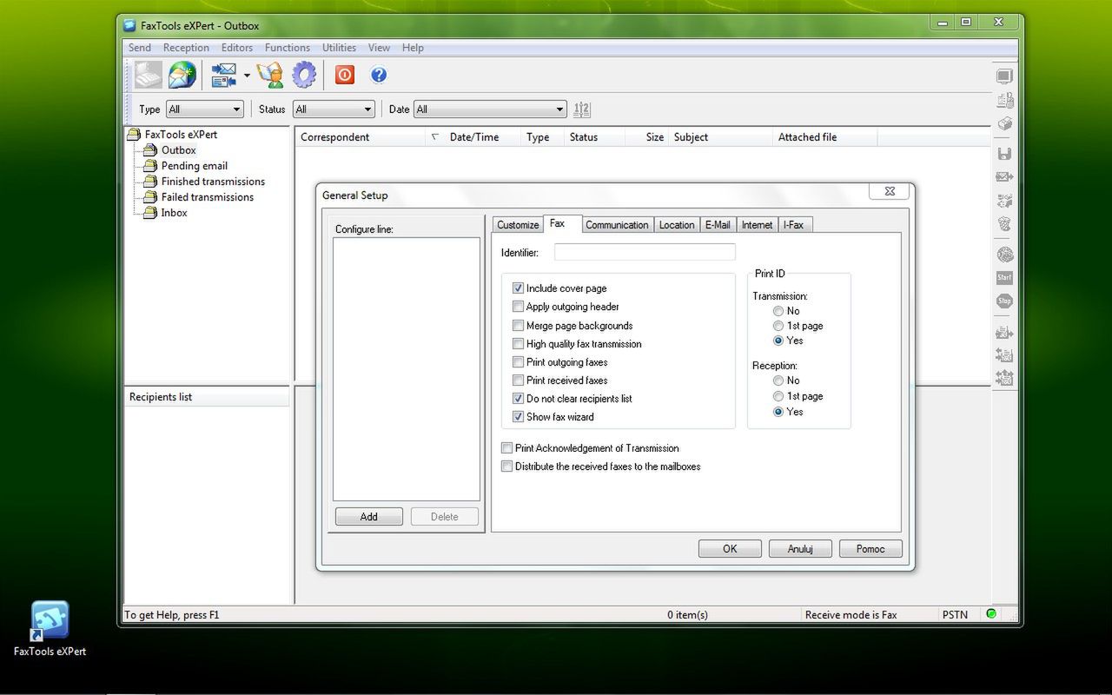The image size is (1112, 695).
Task: Check Distribute received faxes to the mailboxes
Action: tap(507, 467)
